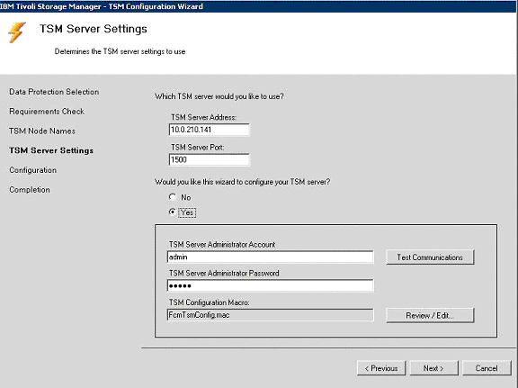
Task: Click the TSM Configuration Wizard title bar
Action: tap(259, 6)
